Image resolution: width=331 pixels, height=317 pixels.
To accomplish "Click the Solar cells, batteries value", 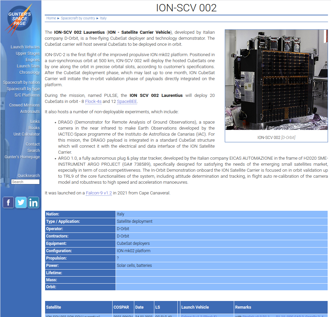I will click(134, 266).
